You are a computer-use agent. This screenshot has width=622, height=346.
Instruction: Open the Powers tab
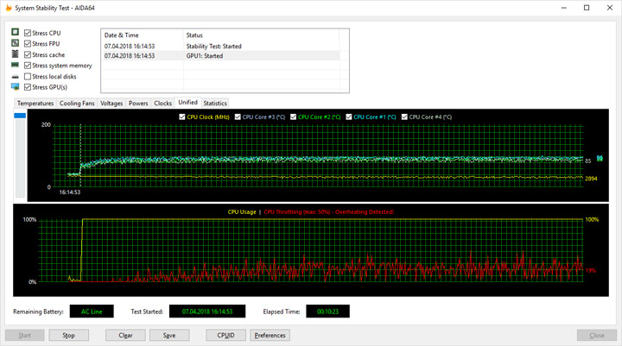coord(138,103)
